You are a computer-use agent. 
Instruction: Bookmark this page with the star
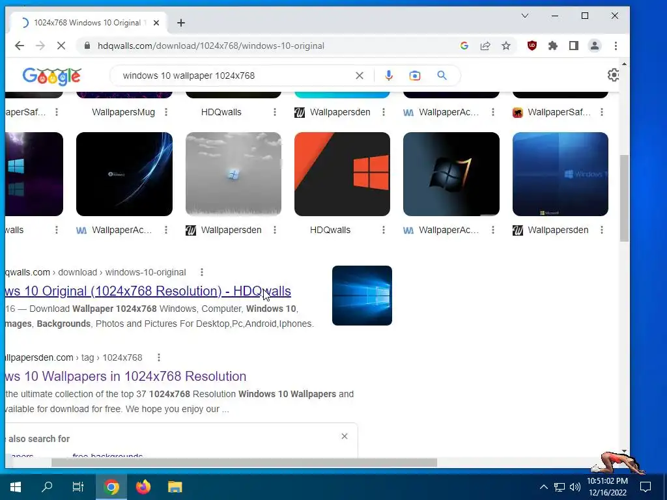click(505, 46)
